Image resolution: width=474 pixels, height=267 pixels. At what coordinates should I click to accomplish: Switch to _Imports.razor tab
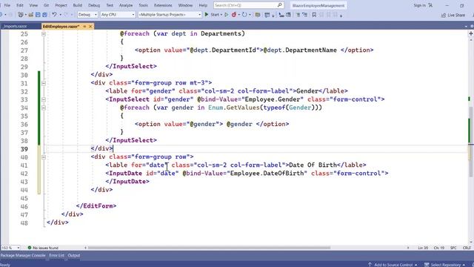click(x=15, y=27)
